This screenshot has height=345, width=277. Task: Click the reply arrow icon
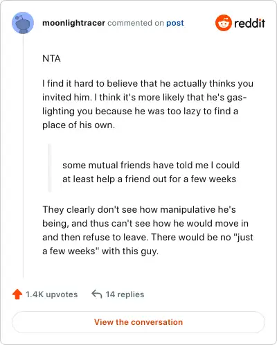pyautogui.click(x=97, y=294)
